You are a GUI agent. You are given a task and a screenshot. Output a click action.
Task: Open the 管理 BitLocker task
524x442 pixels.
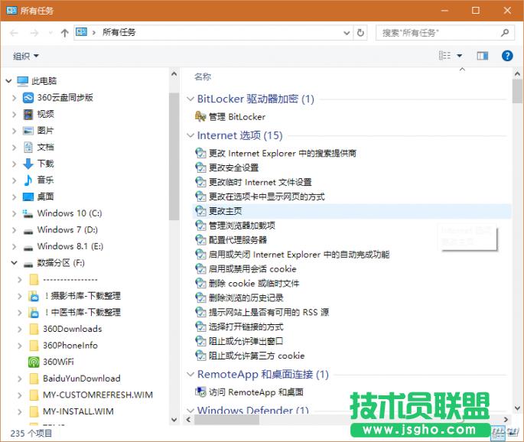[x=236, y=117]
